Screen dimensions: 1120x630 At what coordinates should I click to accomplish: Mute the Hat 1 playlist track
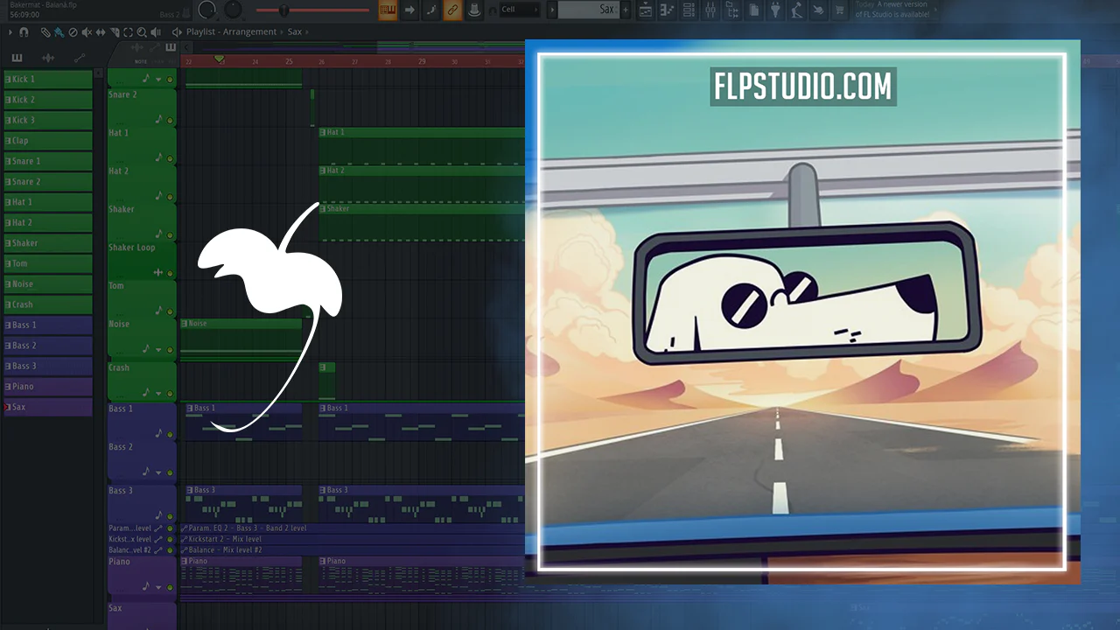(x=170, y=157)
